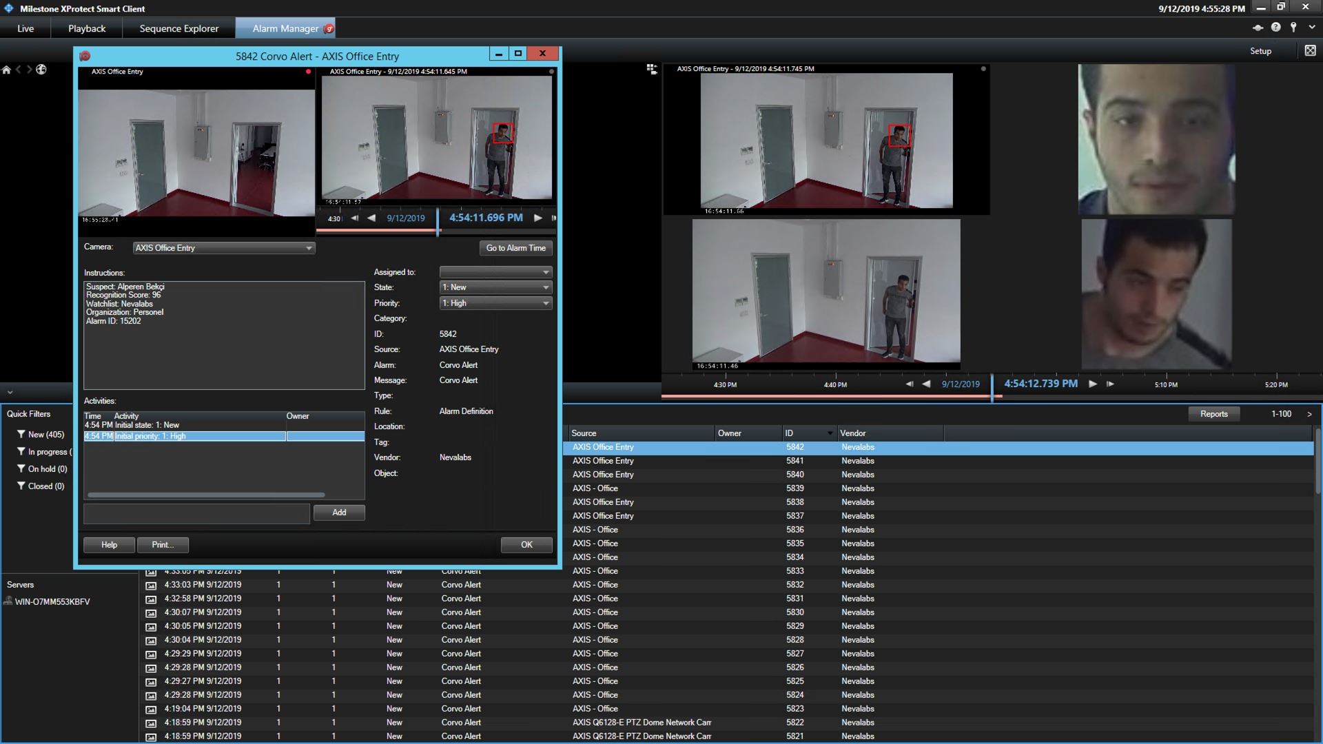Play reverse in the alarm dialog preview
This screenshot has width=1323, height=744.
[371, 218]
